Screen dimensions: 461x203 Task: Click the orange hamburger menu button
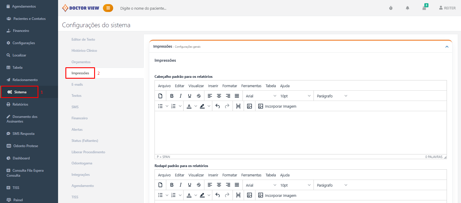pyautogui.click(x=108, y=8)
